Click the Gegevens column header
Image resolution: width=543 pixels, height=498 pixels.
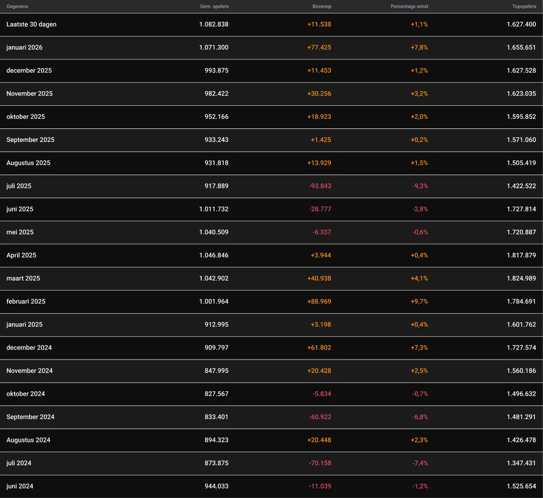click(x=17, y=7)
